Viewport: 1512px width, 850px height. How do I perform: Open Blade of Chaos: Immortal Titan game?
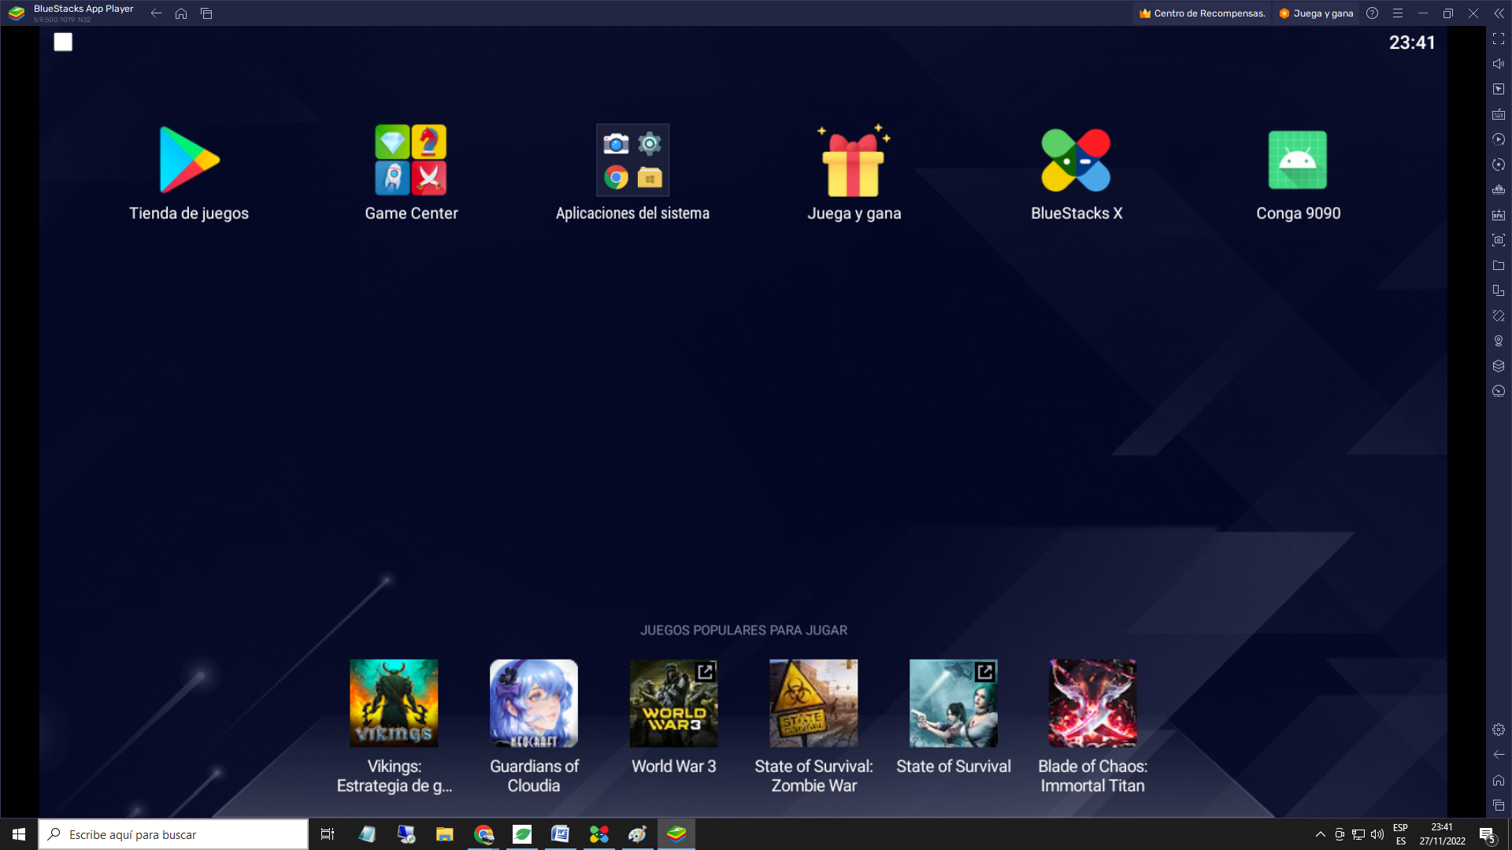tap(1092, 703)
